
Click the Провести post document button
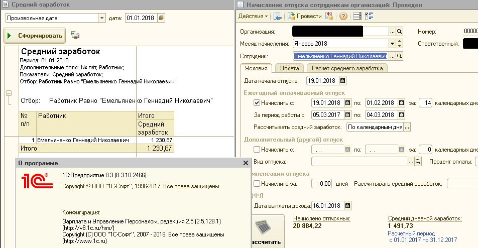[305, 17]
